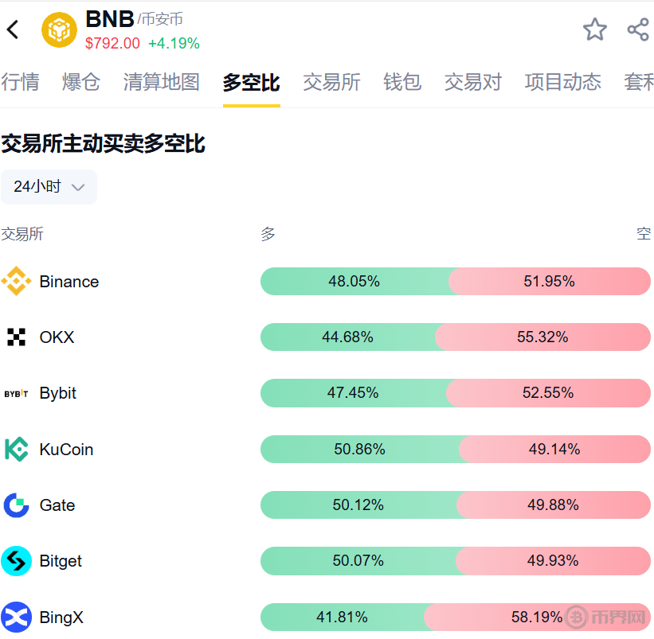
Task: Click the Bitget exchange logo
Action: pos(16,561)
